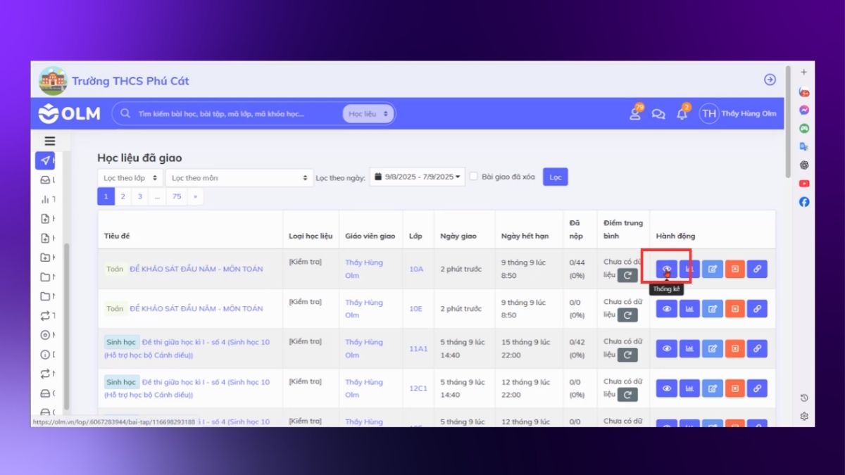The image size is (845, 475).
Task: Edit the 11A1 assignment
Action: pos(712,348)
